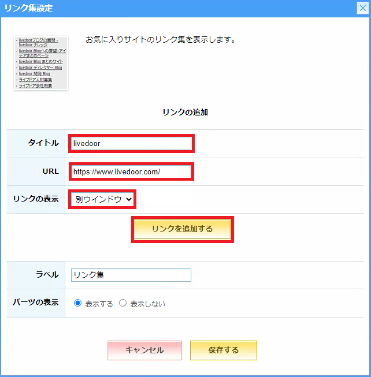Image resolution: width=371 pixels, height=377 pixels.
Task: Click the リンクの追加 heading text
Action: tap(185, 112)
